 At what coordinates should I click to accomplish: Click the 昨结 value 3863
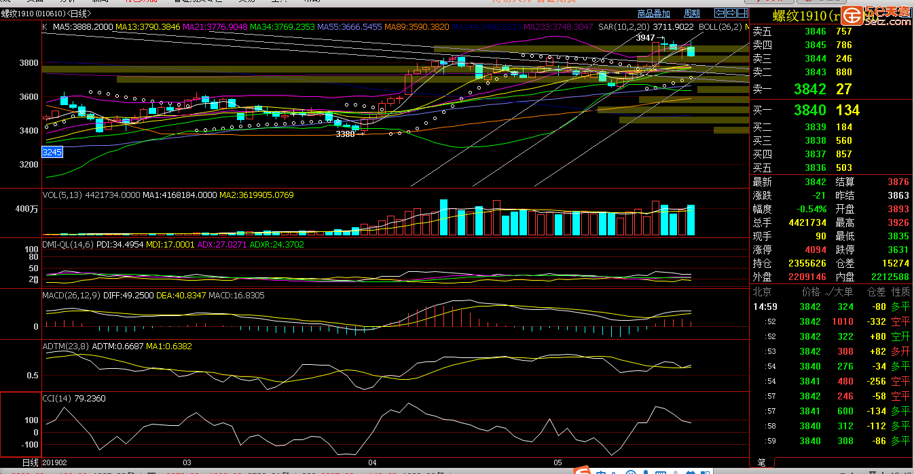(x=898, y=195)
